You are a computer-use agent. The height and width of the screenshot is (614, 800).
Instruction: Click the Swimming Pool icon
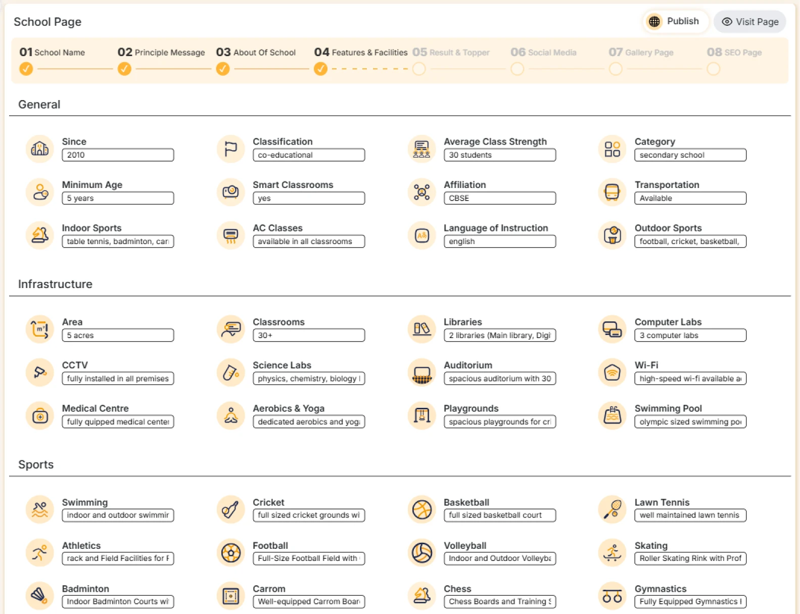point(612,415)
